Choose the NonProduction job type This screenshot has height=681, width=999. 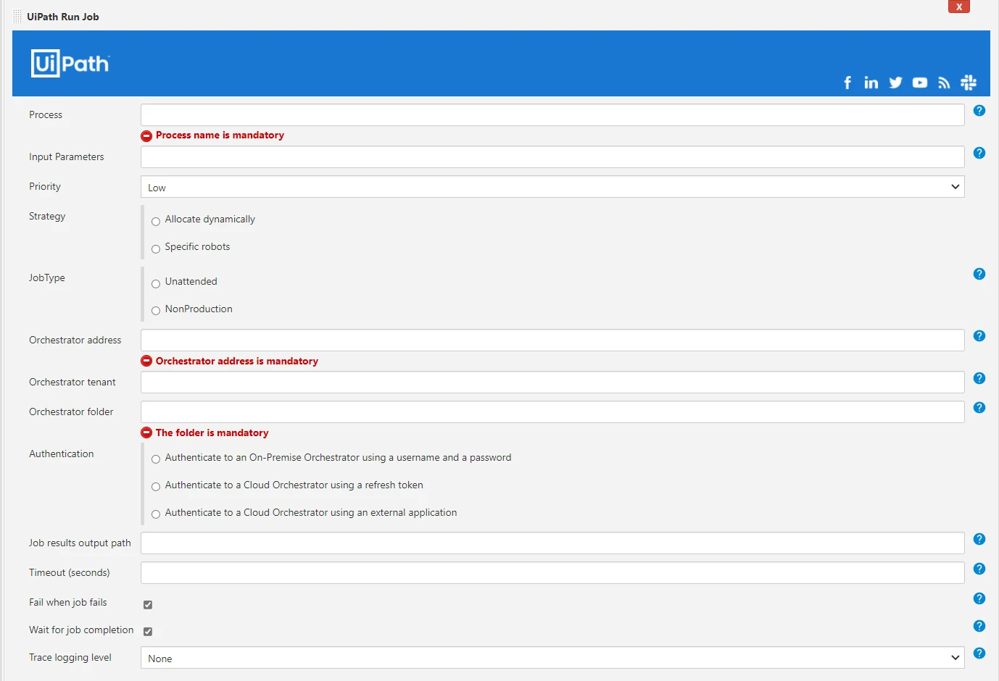click(x=156, y=311)
